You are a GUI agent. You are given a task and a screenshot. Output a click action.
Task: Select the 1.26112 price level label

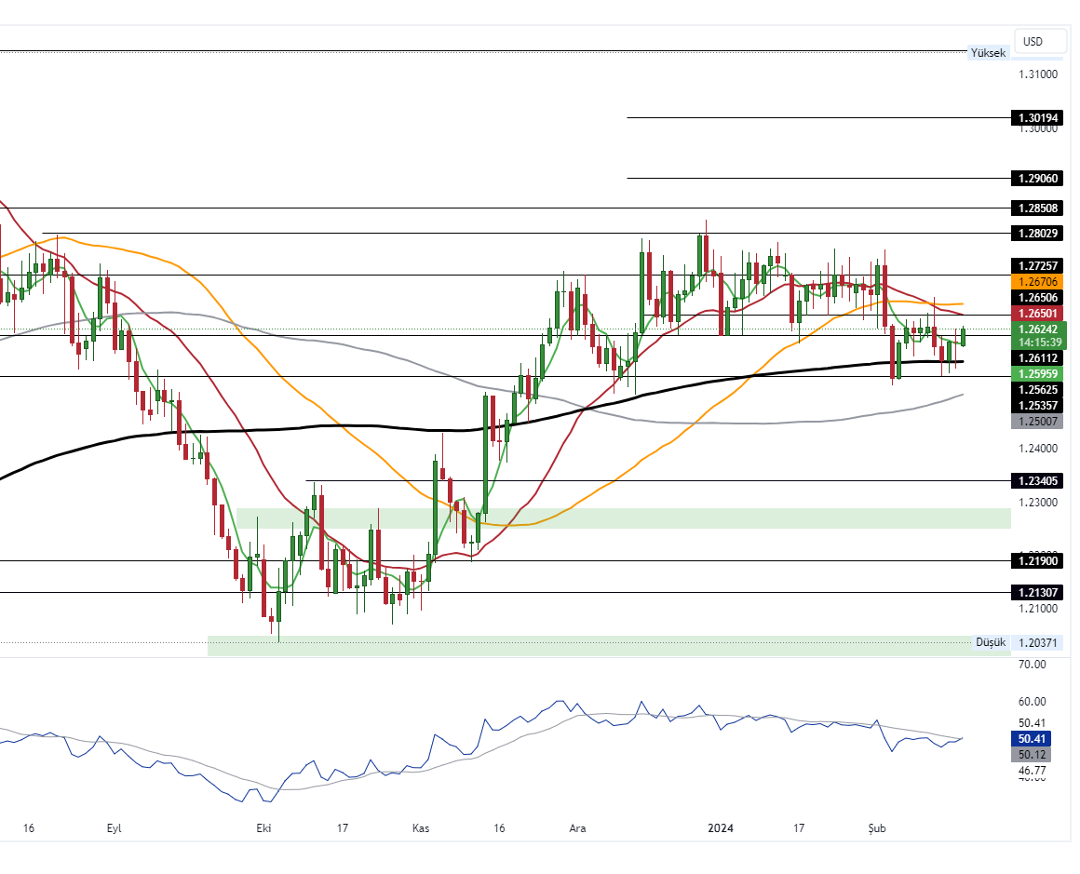click(1037, 358)
